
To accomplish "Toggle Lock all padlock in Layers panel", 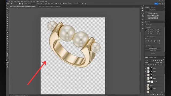I will click(156, 65).
